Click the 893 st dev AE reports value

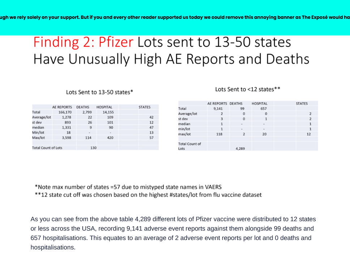point(68,122)
